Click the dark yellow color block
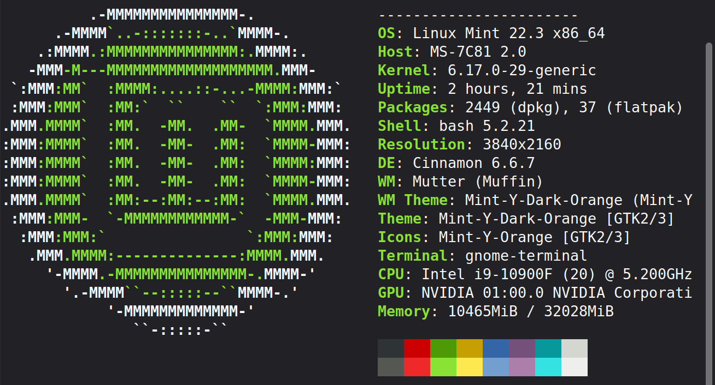Screen dimensions: 715x385 (470, 348)
